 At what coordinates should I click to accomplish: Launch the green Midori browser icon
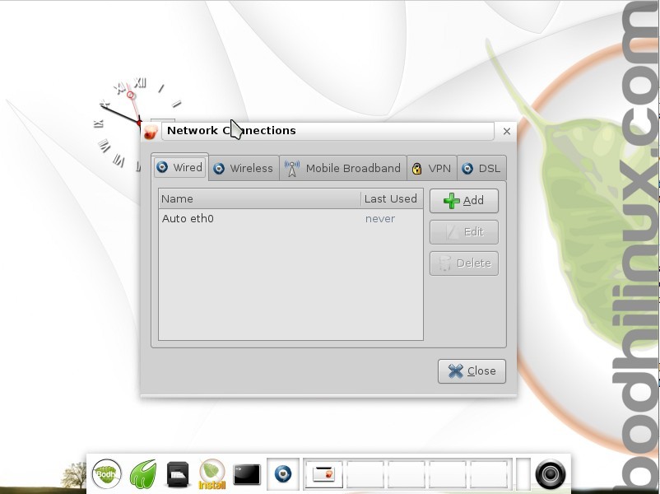point(143,474)
